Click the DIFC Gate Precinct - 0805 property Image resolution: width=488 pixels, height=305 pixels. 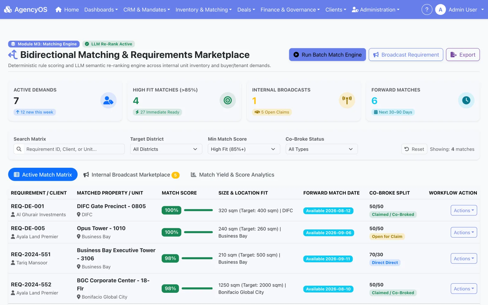pos(111,206)
